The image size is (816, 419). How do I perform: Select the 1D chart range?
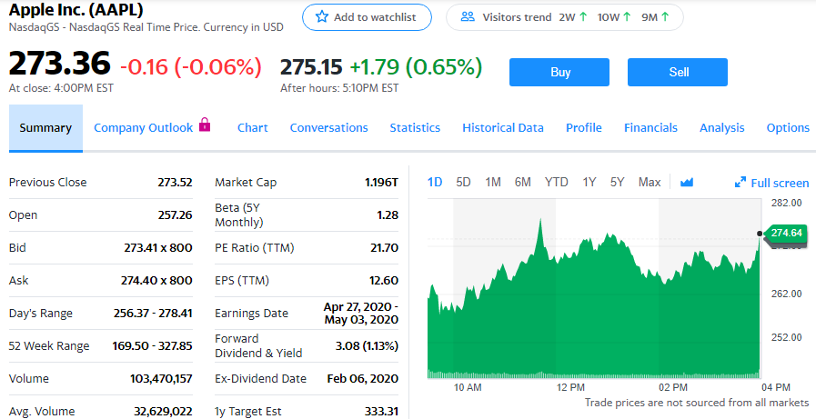tap(435, 183)
